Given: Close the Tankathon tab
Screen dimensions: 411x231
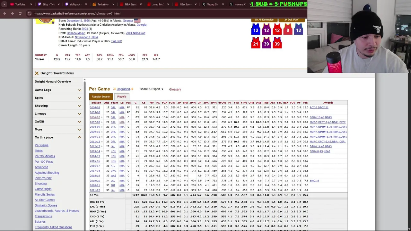Looking at the screenshot, I should coord(113,4).
